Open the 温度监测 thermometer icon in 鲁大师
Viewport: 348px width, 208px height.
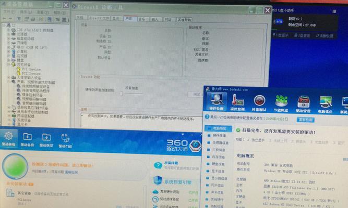237,102
